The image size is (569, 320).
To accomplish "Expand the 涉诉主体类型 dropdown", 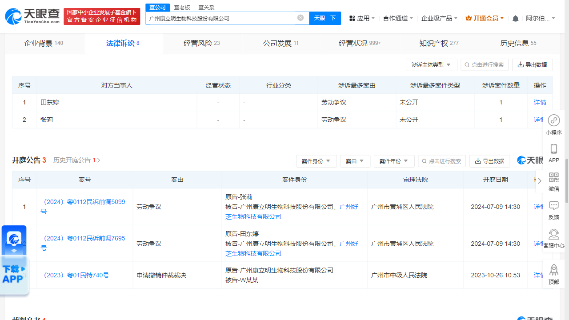I will [431, 64].
